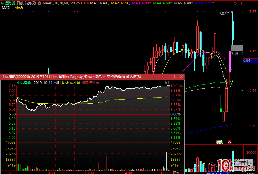Screen dimensions: 258x174
Task: Click the diamond icon at chart top-right
Action: 235,3
